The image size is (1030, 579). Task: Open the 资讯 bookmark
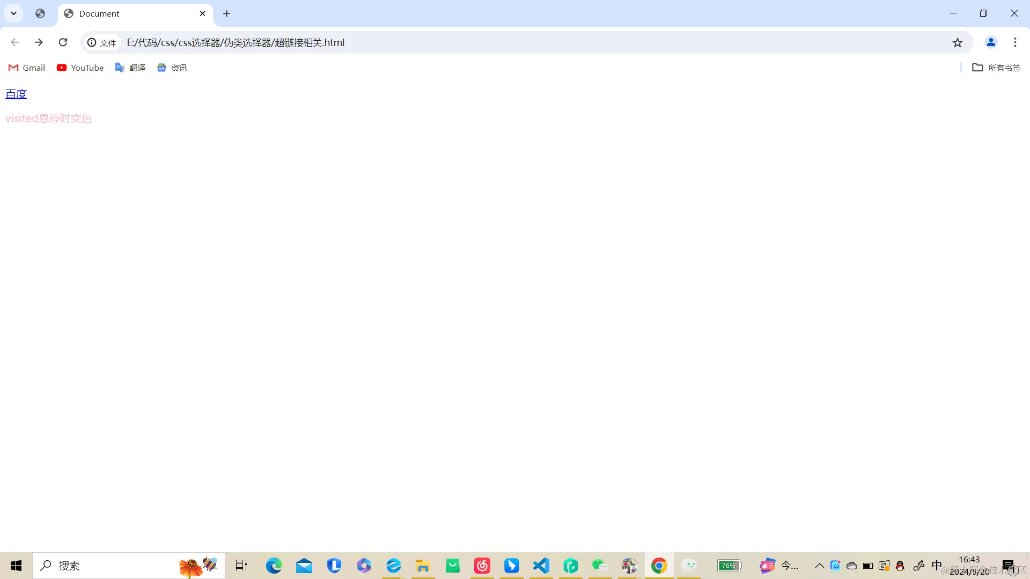(x=172, y=68)
